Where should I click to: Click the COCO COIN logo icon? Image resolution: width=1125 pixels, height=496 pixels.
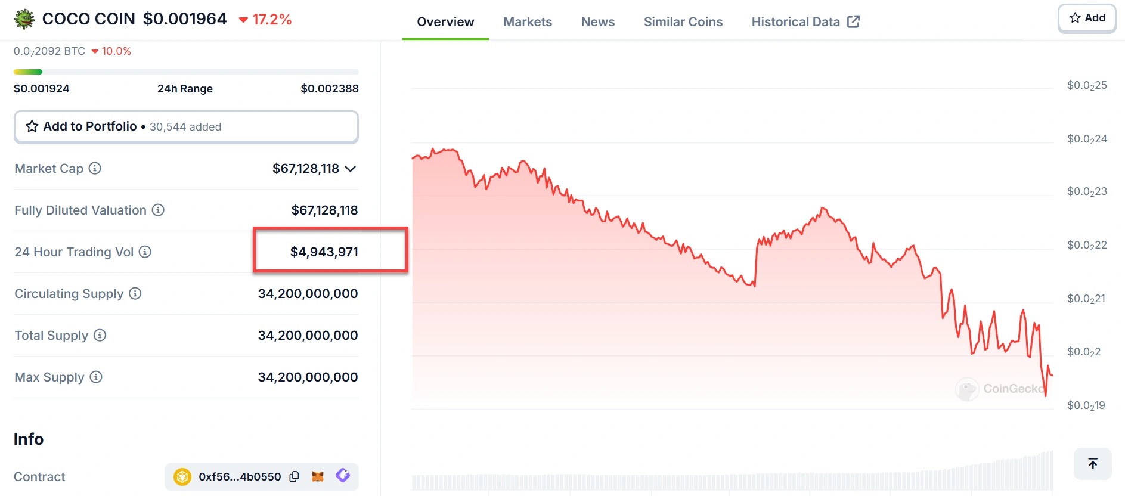[x=24, y=19]
